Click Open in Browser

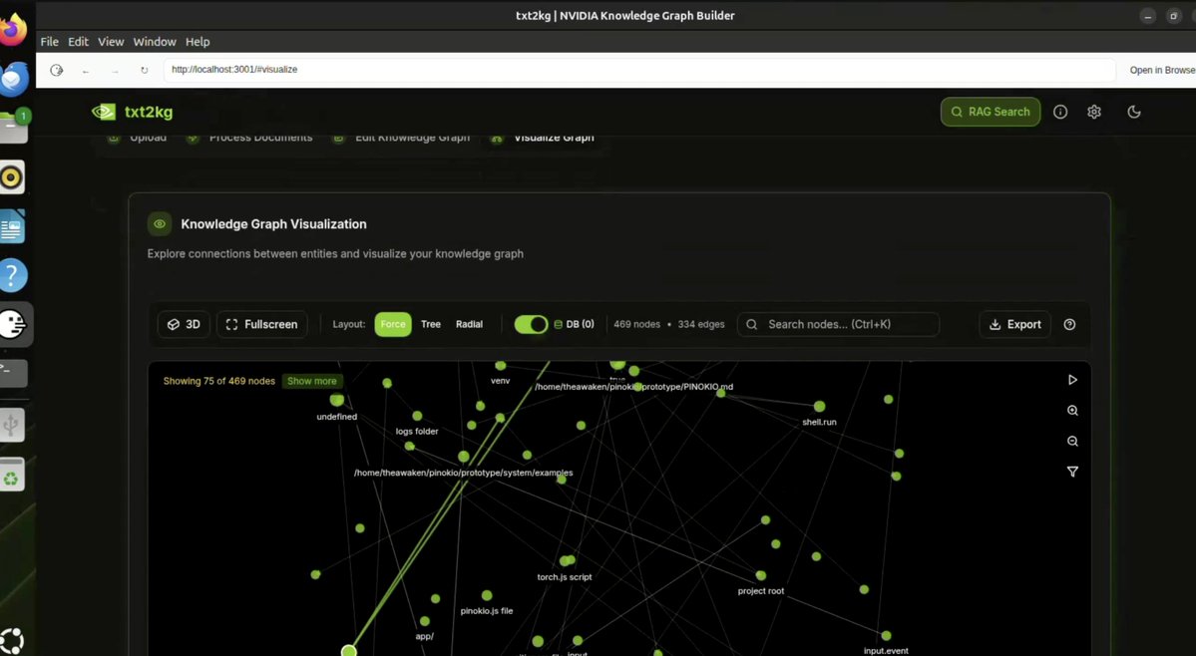(x=1162, y=70)
